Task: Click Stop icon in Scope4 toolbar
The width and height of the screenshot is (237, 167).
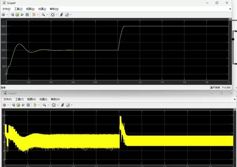Action: point(27,15)
